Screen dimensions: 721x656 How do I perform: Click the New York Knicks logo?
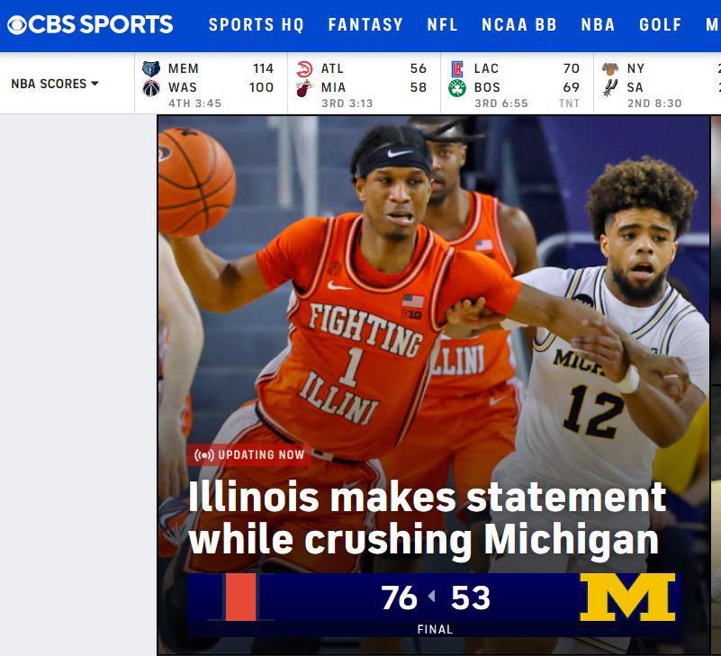(610, 68)
